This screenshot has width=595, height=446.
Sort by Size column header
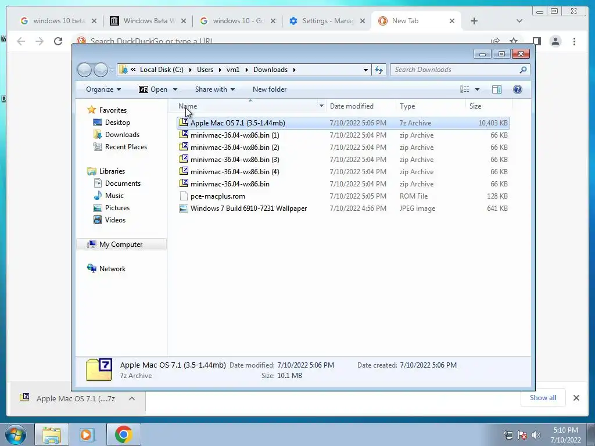489,106
